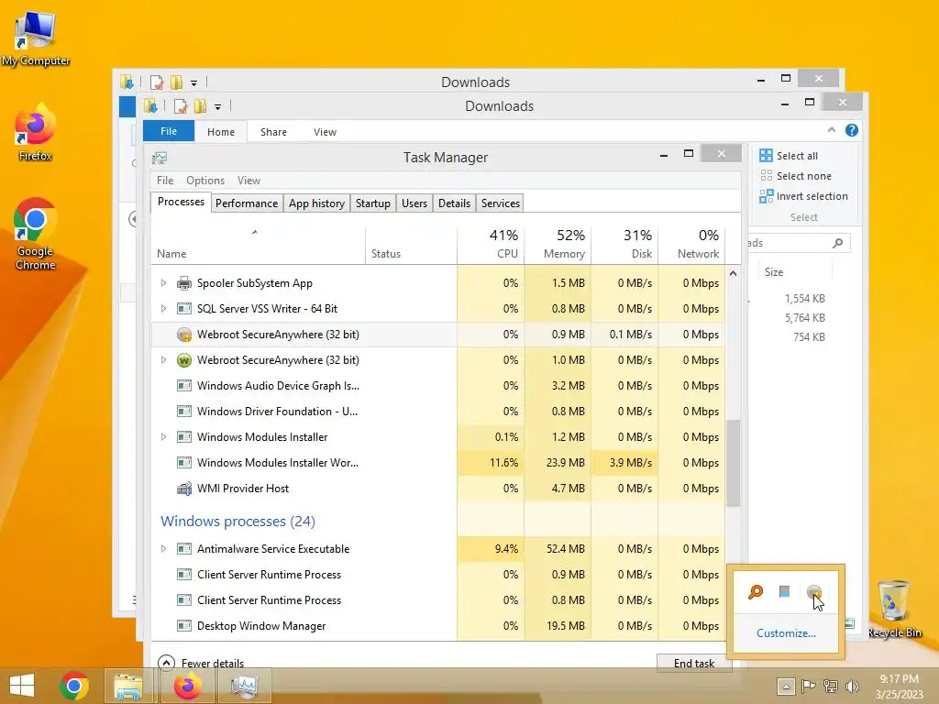
Task: Sort processes by Disk column
Action: click(624, 246)
